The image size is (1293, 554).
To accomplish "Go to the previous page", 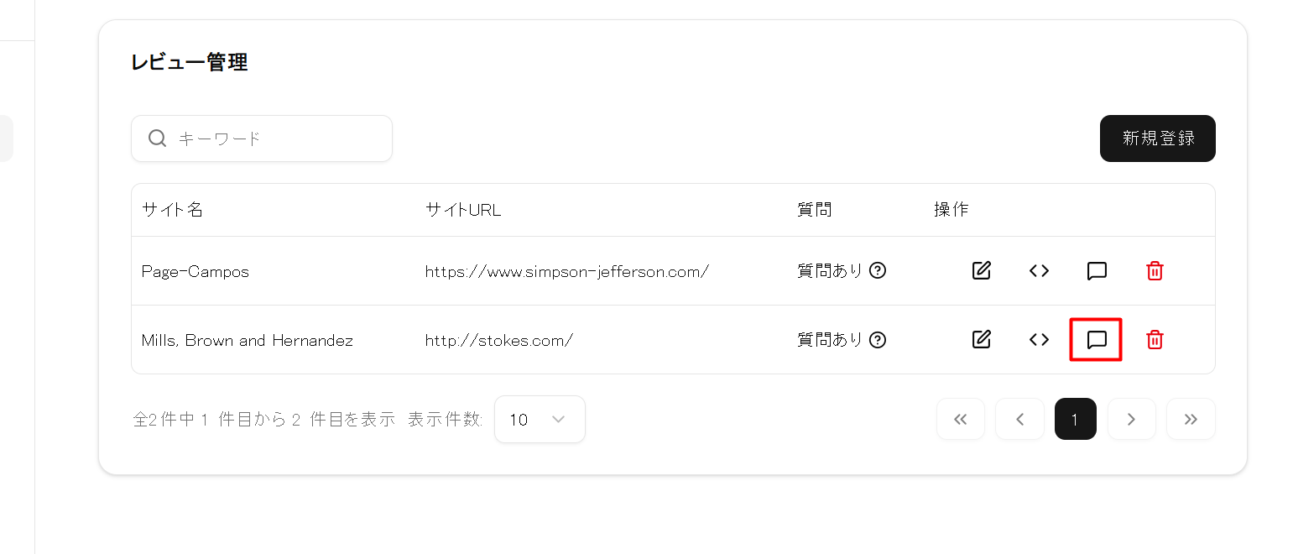I will [x=1019, y=420].
